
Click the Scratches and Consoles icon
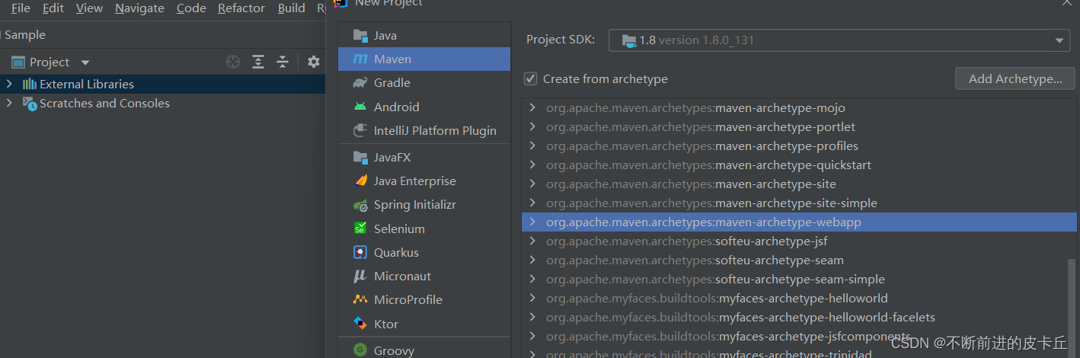pyautogui.click(x=30, y=104)
